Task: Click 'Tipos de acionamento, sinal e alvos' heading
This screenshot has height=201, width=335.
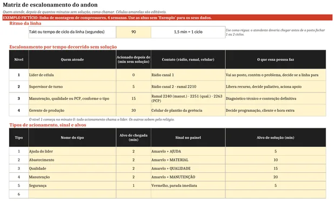Action: tap(48, 125)
